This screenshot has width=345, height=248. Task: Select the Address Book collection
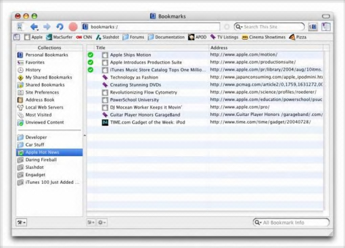(49, 100)
